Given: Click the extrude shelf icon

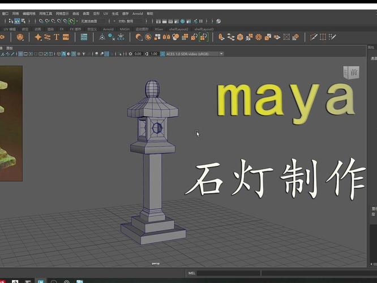Looking at the screenshot, I should [221, 37].
